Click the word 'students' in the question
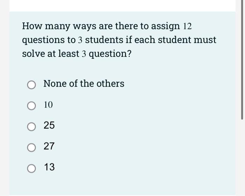This screenshot has height=196, width=245. [104, 40]
